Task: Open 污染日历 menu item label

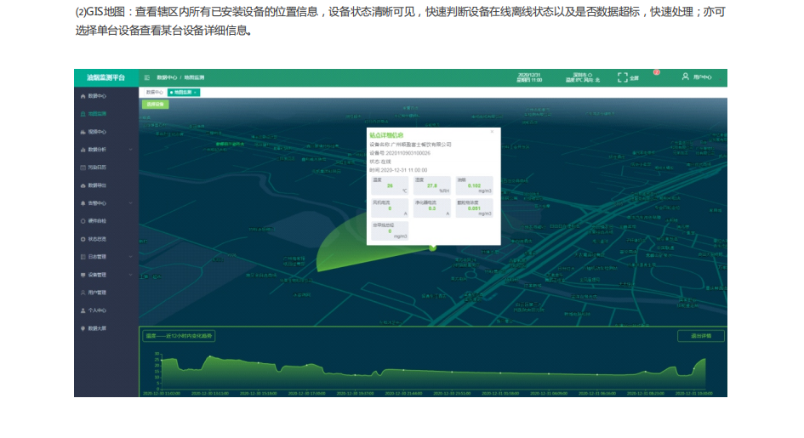Action: 97,168
